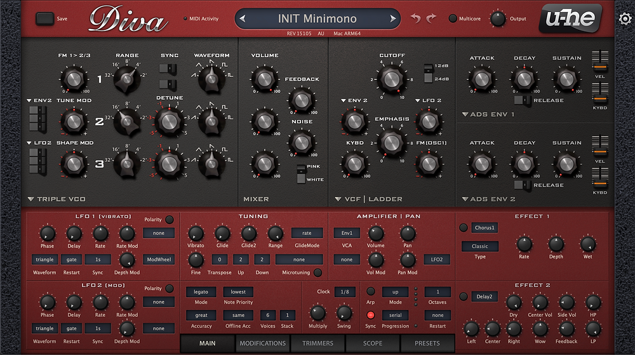Image resolution: width=635 pixels, height=355 pixels.
Task: Open Classic chorus Type selector
Action: (x=480, y=246)
